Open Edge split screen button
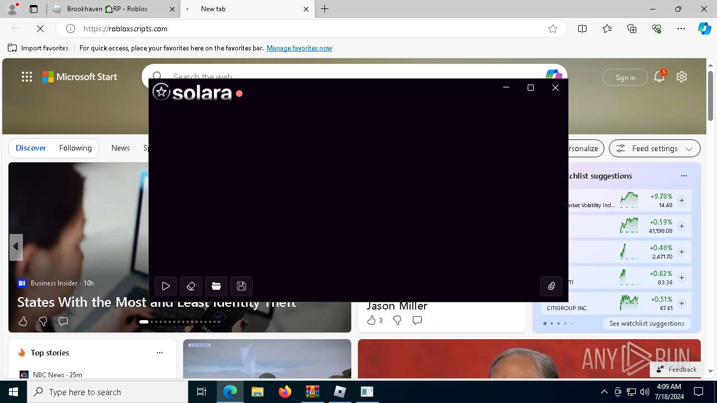717x403 pixels. 582,29
